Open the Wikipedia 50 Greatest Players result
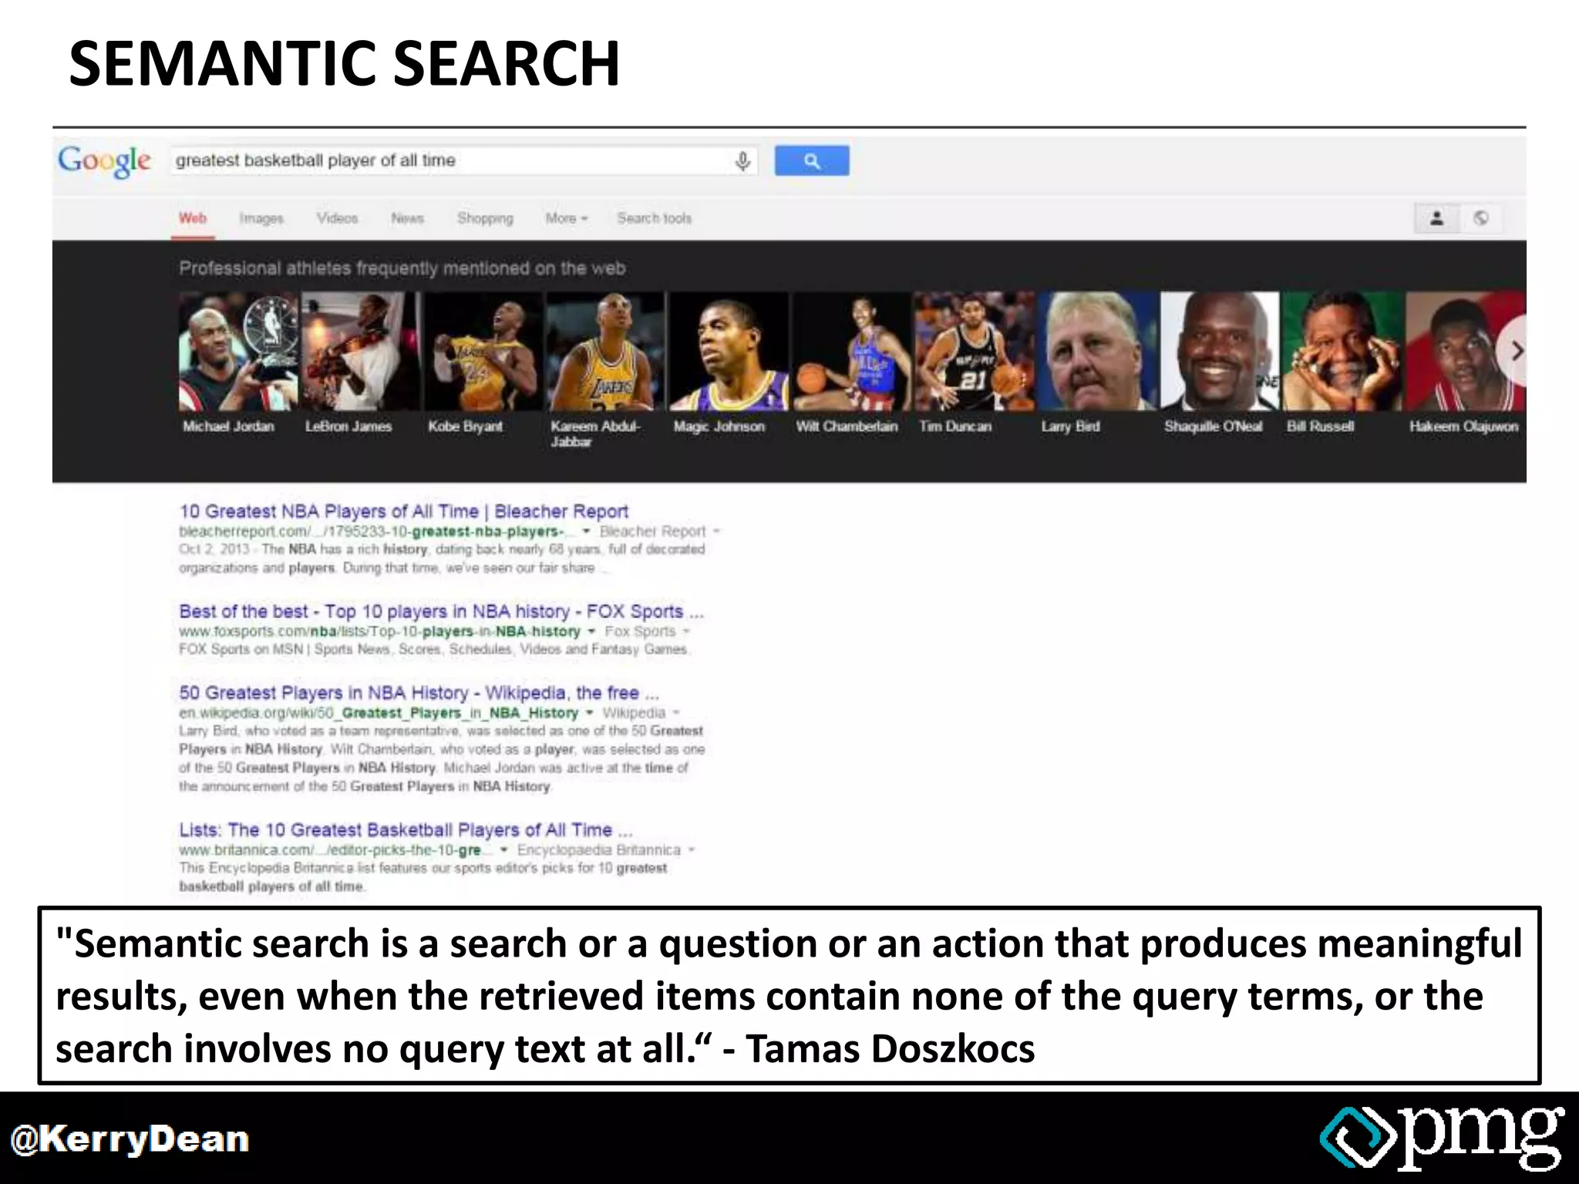Screen dimensions: 1579x1184 pyautogui.click(x=419, y=692)
